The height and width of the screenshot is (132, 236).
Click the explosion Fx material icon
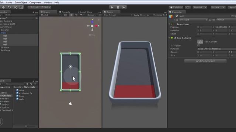click(x=17, y=93)
